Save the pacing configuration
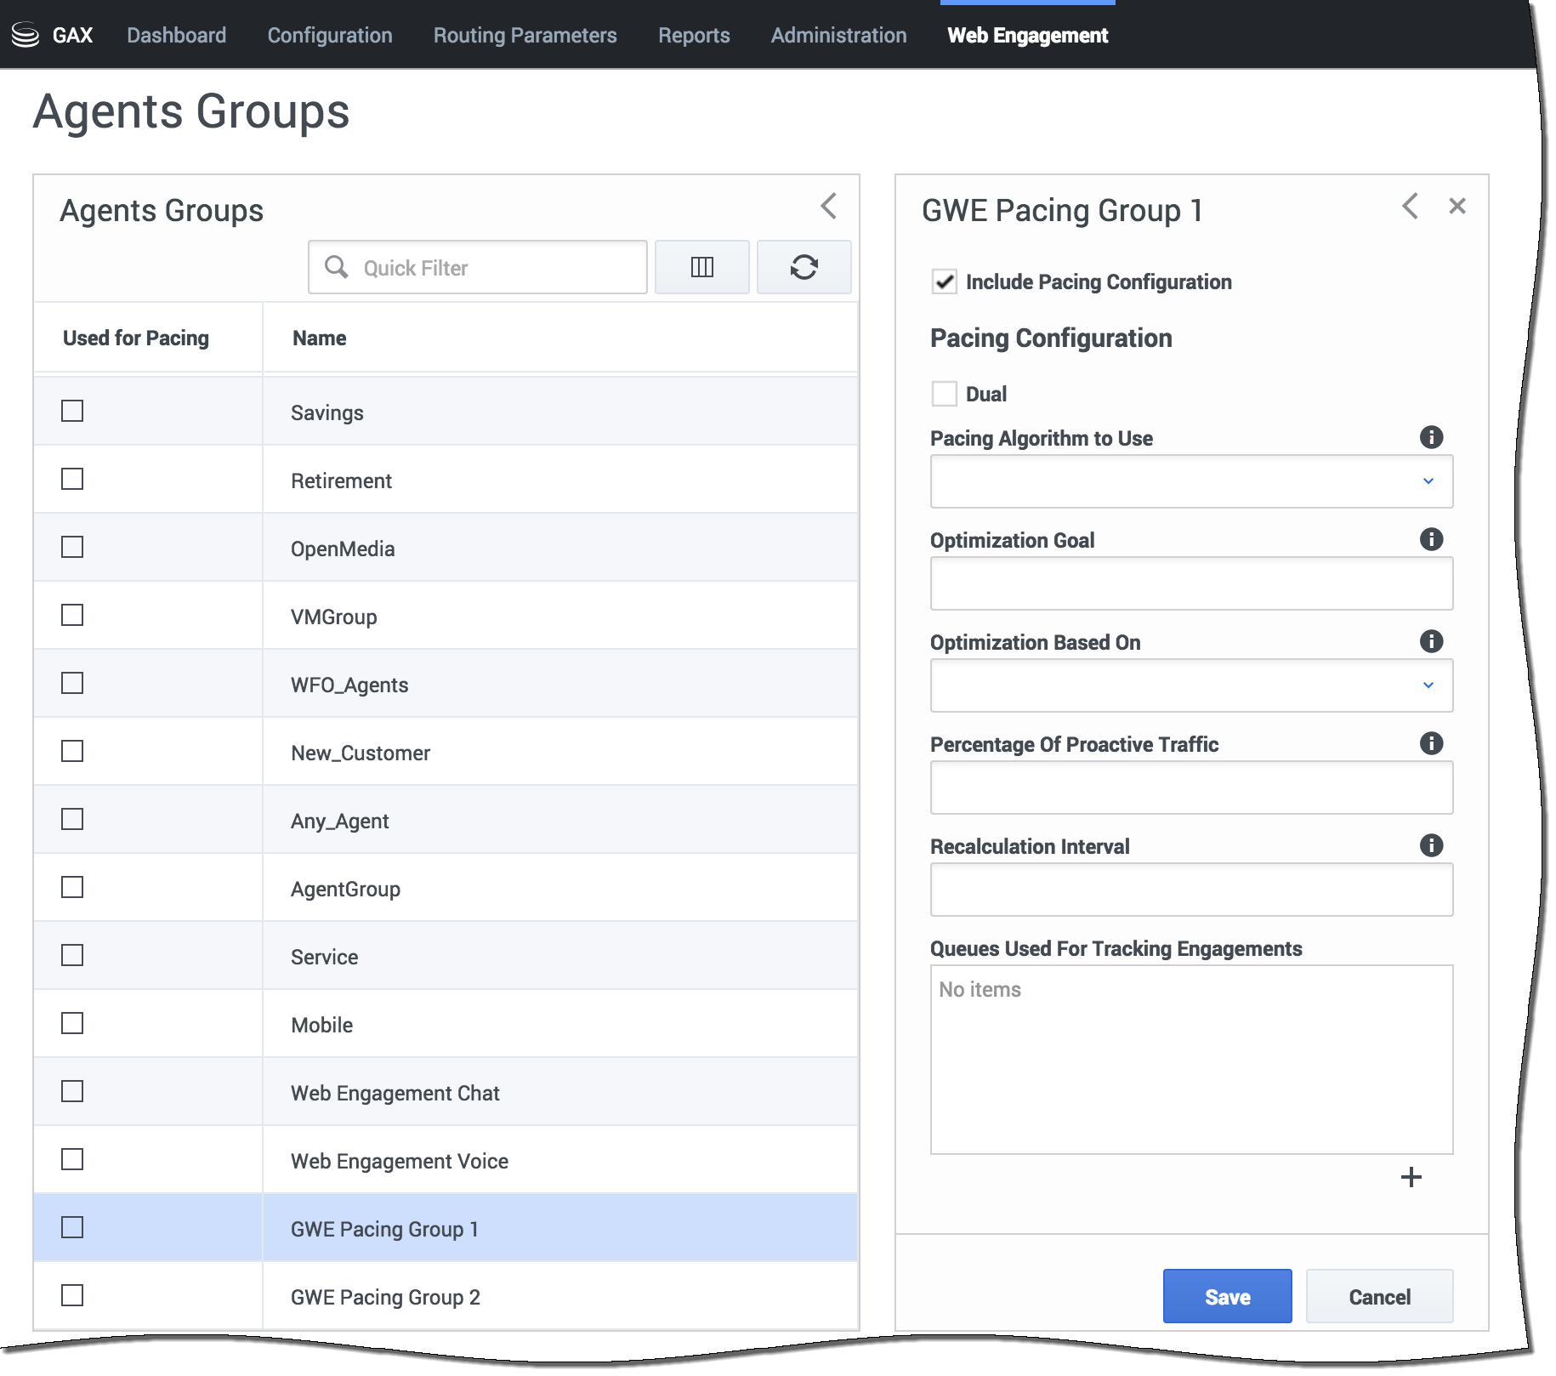Screen dimensions: 1556x1376 (1226, 1296)
